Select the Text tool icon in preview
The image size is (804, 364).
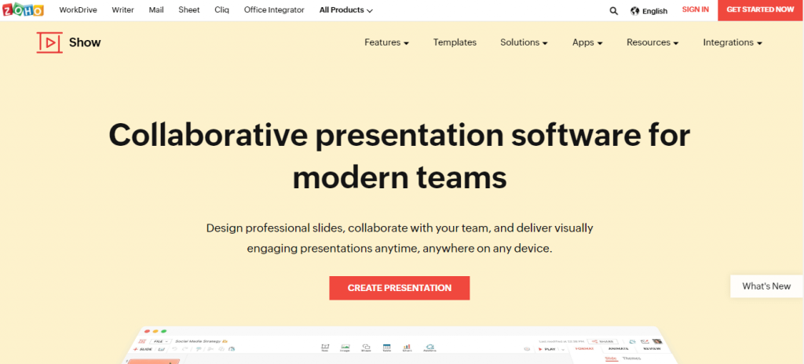[324, 348]
